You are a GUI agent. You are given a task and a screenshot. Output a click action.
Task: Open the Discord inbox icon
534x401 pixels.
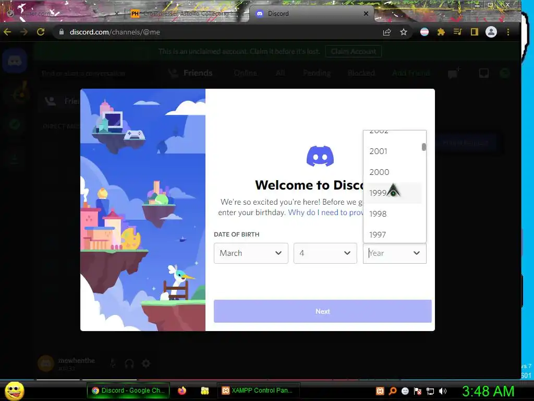pos(484,73)
